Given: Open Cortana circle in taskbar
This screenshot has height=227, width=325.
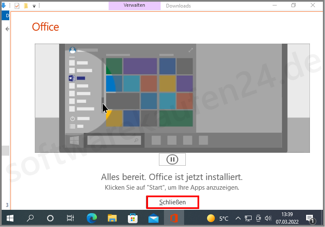Looking at the screenshot, I should 50,218.
